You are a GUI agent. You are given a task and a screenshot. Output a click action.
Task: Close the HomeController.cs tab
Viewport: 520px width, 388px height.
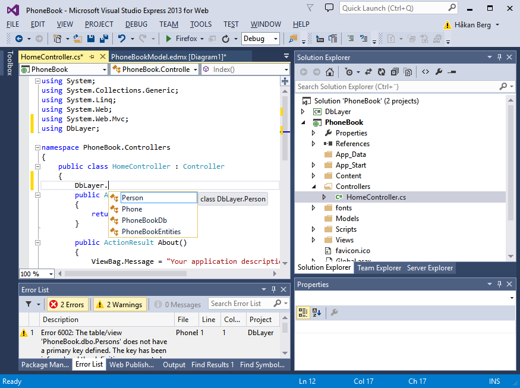coord(103,56)
